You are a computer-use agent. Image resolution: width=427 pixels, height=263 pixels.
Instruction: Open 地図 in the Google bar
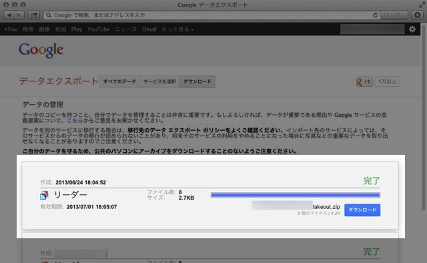[x=61, y=29]
